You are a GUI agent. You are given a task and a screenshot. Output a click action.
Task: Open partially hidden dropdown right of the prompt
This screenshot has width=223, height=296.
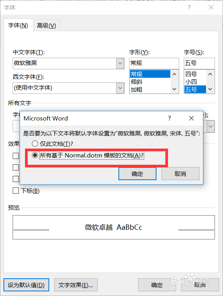click(211, 126)
